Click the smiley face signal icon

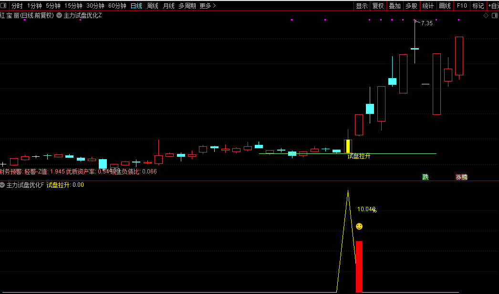(x=359, y=226)
